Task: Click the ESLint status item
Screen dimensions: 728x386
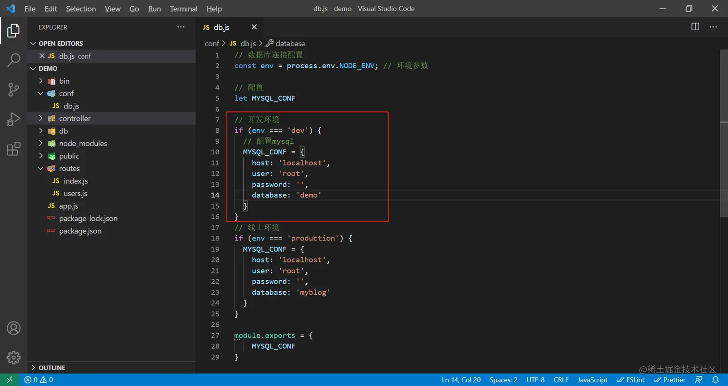Action: 631,380
